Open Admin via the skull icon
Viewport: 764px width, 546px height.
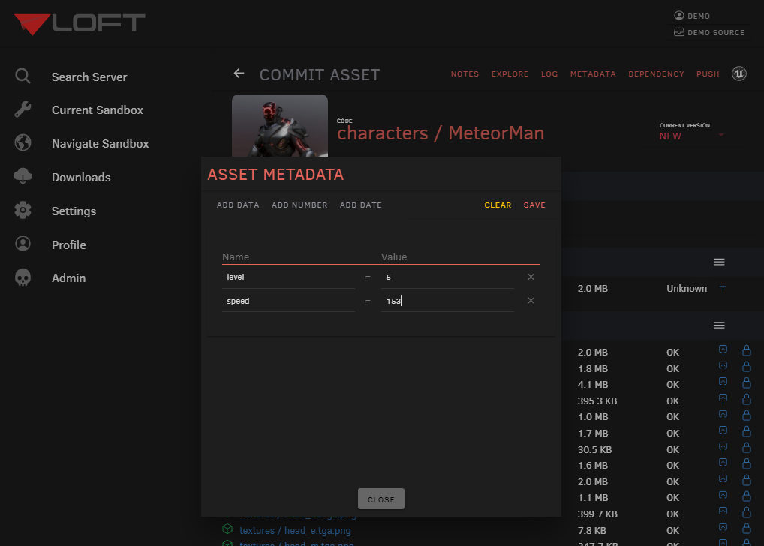23,277
